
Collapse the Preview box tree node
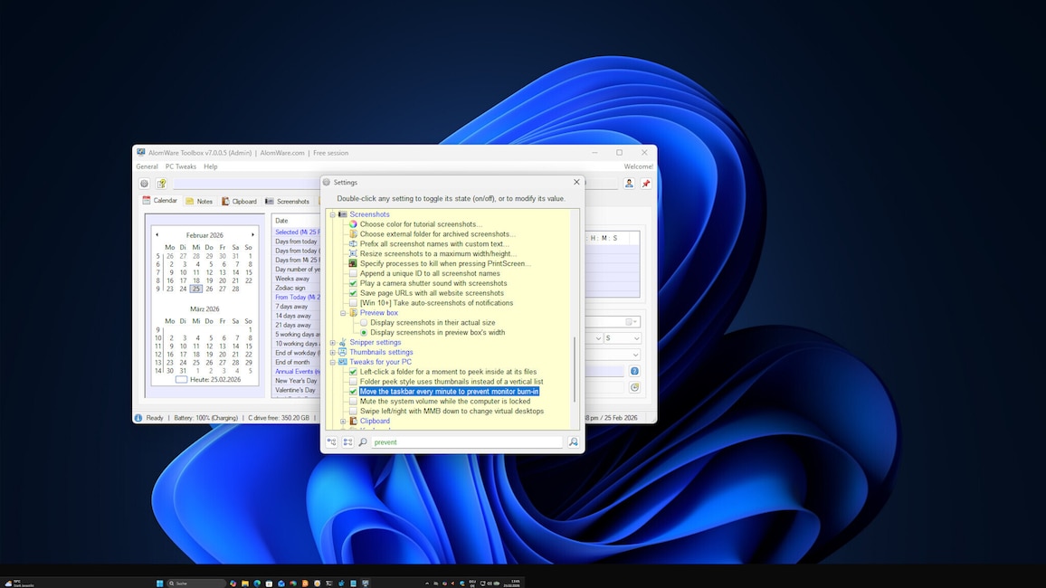pyautogui.click(x=343, y=313)
